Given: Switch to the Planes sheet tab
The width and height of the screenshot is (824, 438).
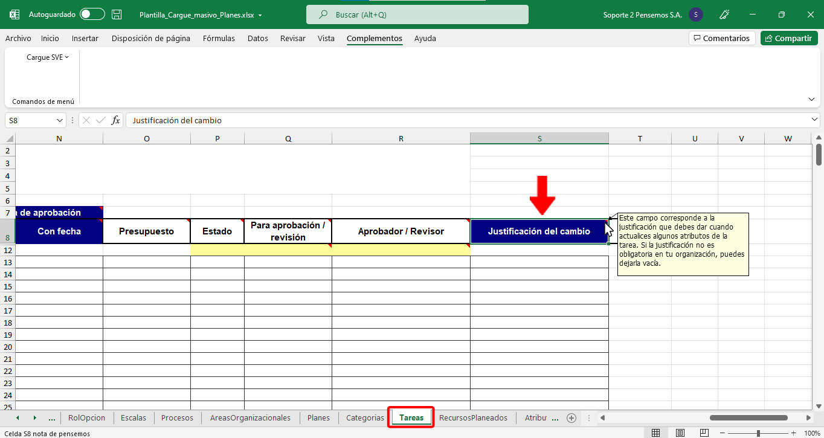Looking at the screenshot, I should [x=318, y=417].
